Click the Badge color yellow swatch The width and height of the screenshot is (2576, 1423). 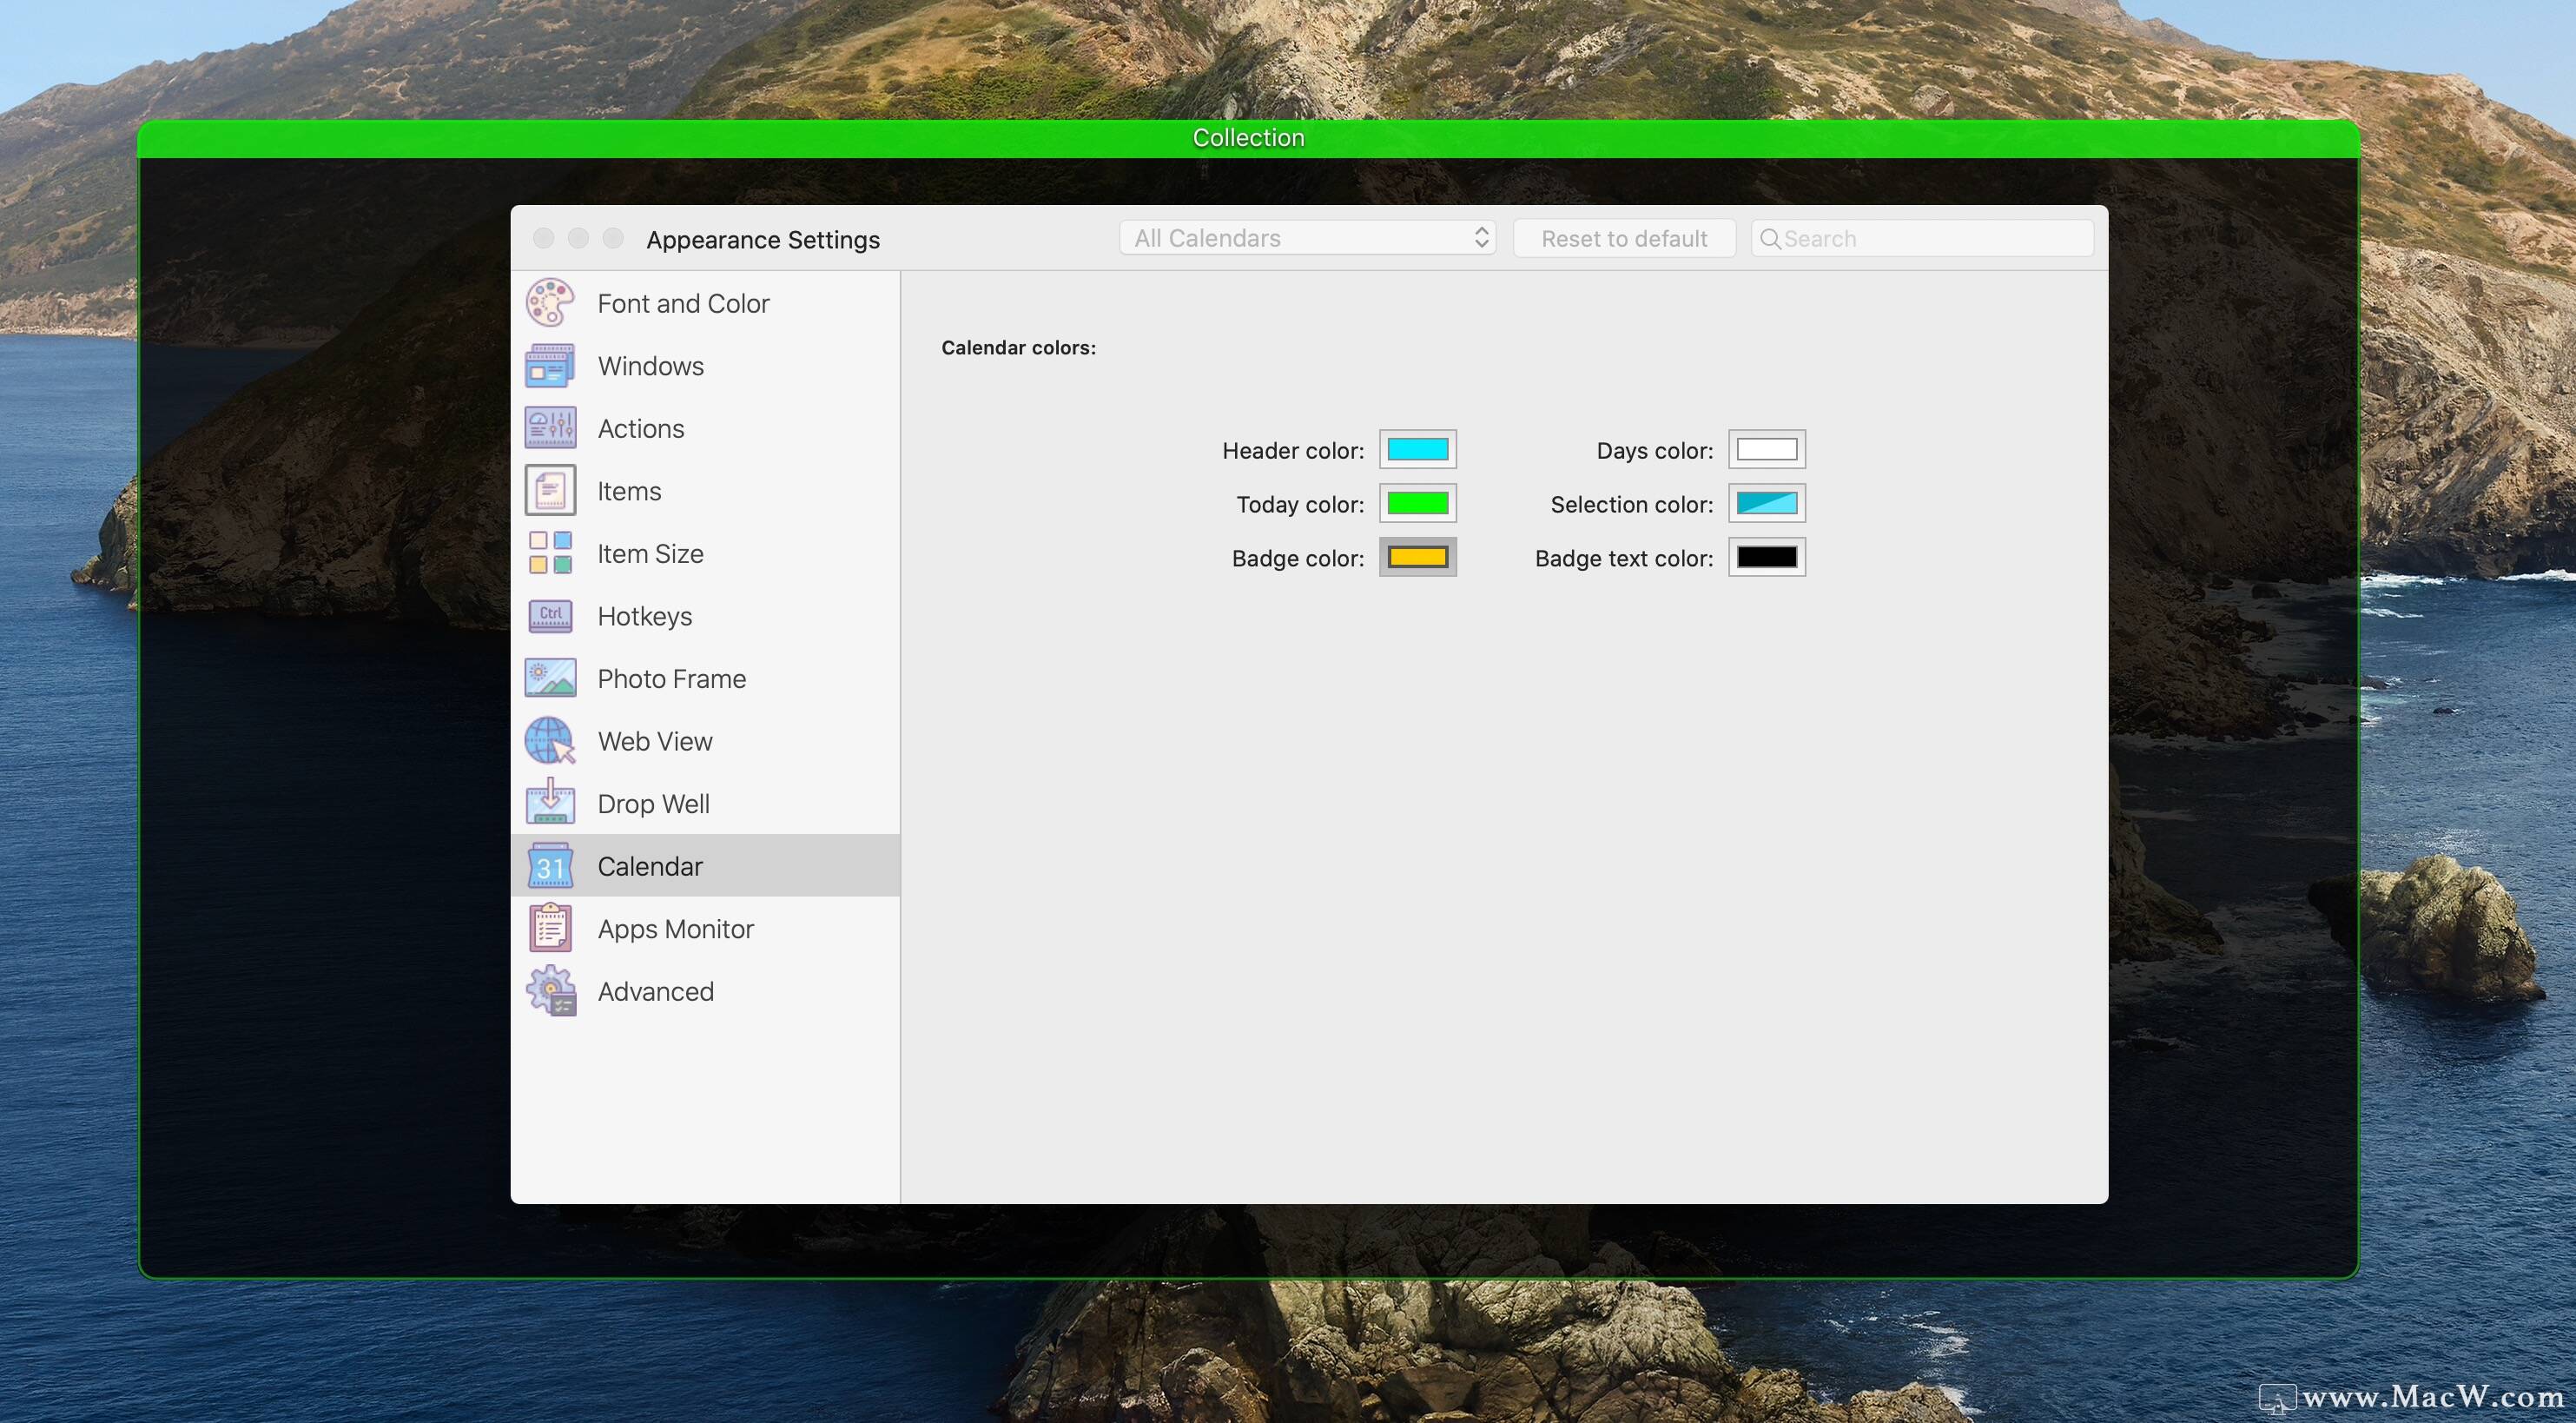point(1417,557)
